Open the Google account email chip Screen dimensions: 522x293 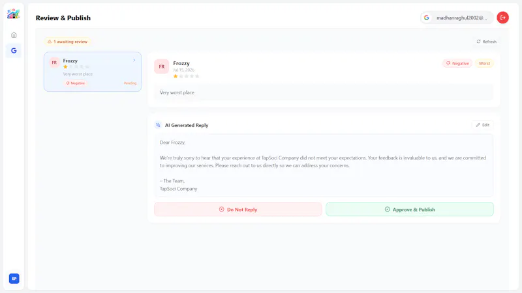coord(457,18)
